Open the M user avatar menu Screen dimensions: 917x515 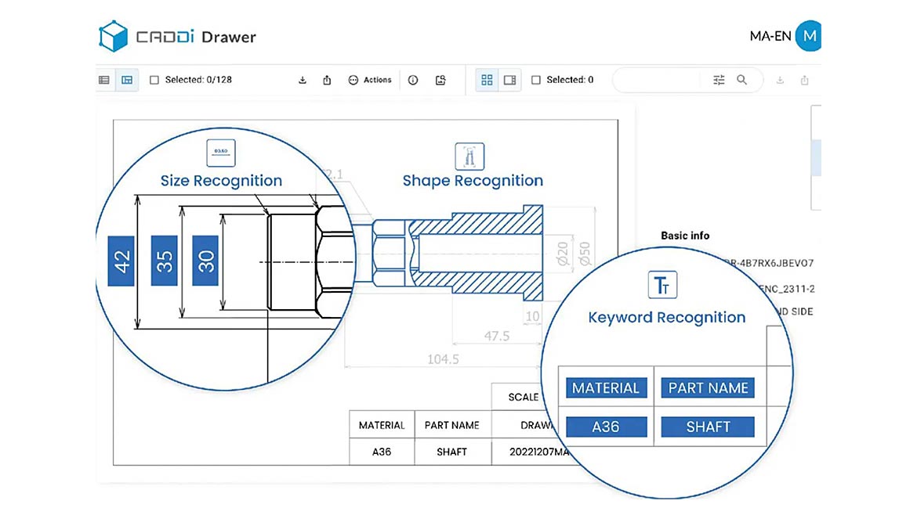coord(809,36)
